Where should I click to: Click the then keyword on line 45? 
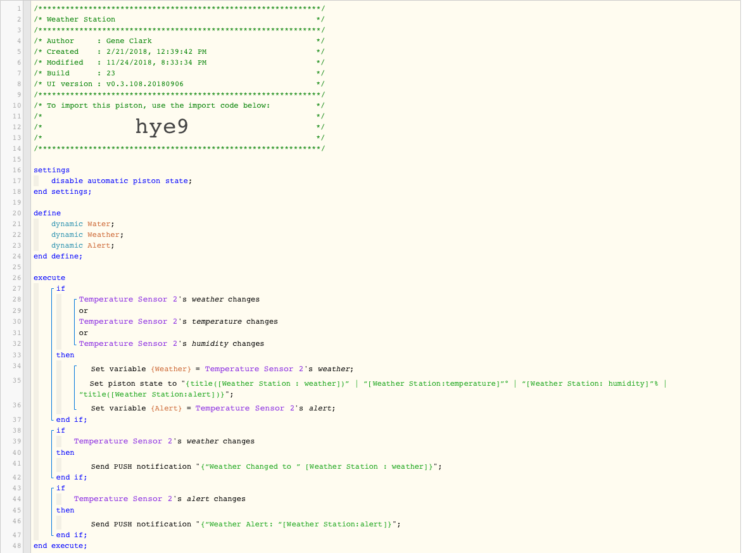65,510
